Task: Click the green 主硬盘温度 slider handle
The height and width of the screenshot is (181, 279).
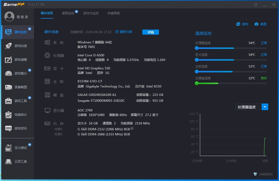Action: point(197,83)
